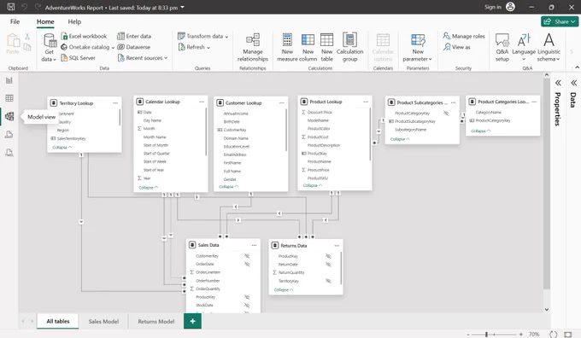
Task: Open Product Lookup more options menu
Action: click(x=366, y=102)
